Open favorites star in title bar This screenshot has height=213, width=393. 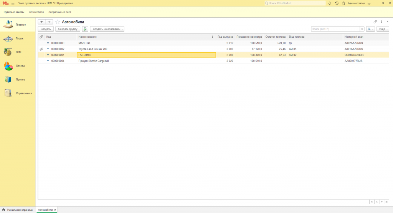click(343, 3)
